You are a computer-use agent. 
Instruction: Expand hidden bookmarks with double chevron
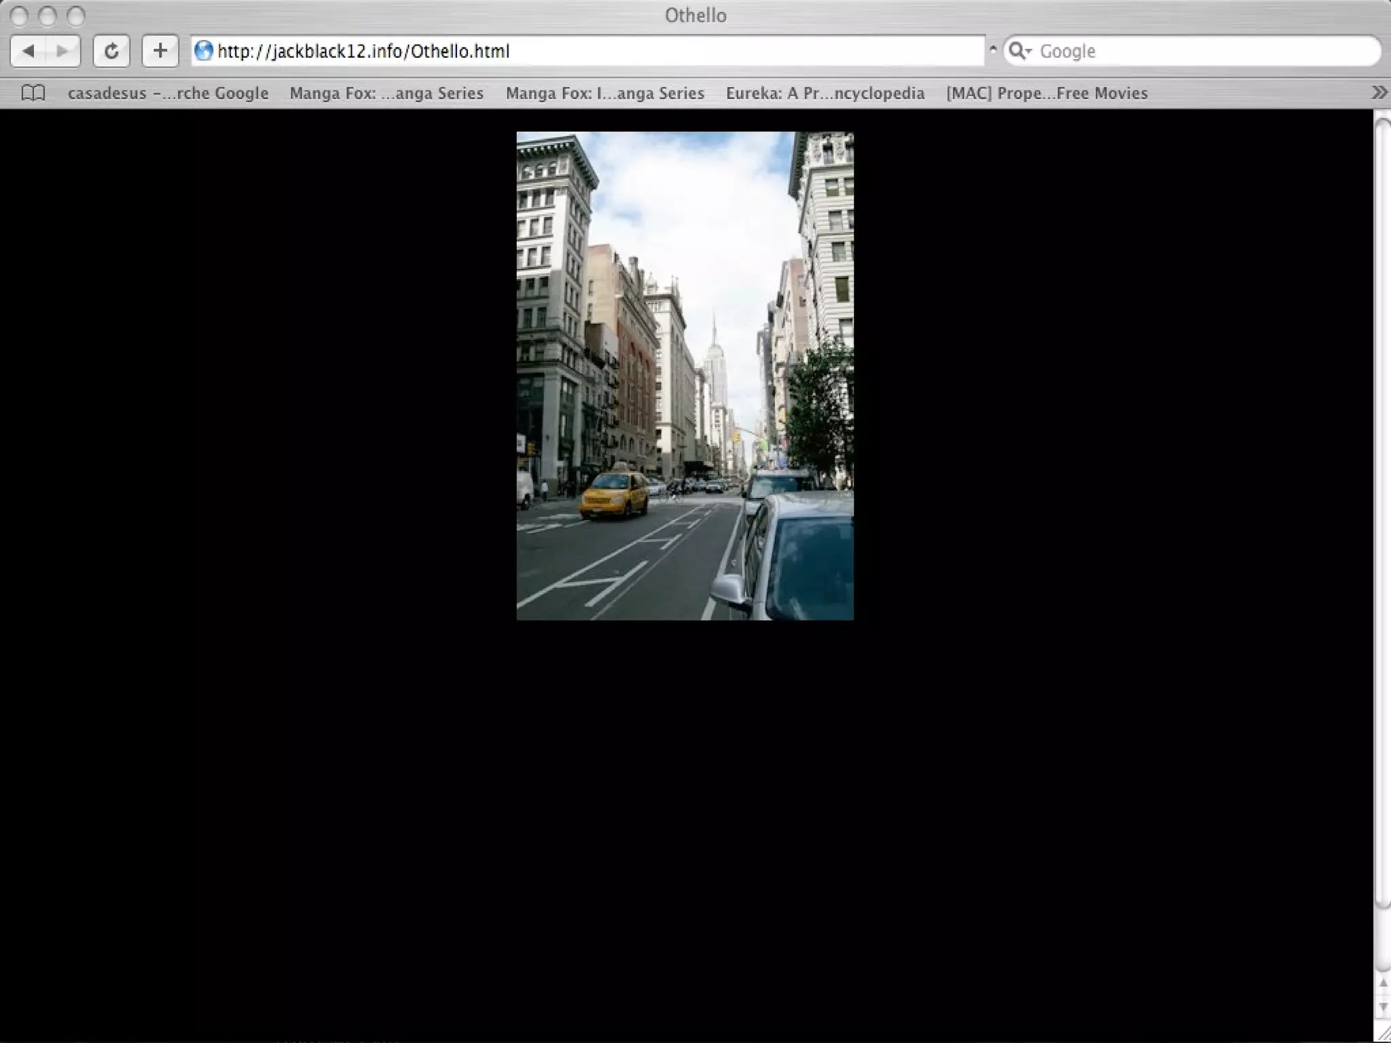(1379, 93)
